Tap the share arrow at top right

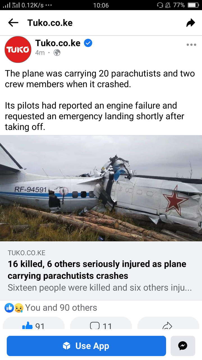190,23
